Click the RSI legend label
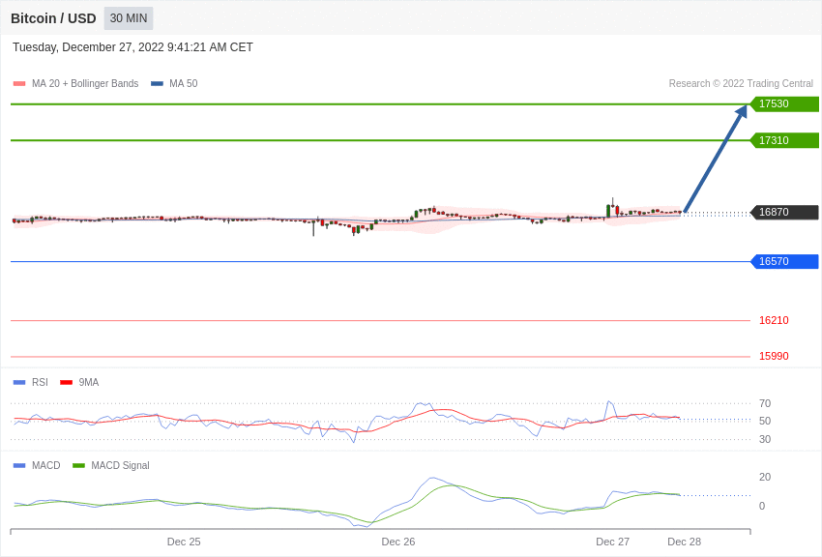The height and width of the screenshot is (557, 822). (x=40, y=383)
